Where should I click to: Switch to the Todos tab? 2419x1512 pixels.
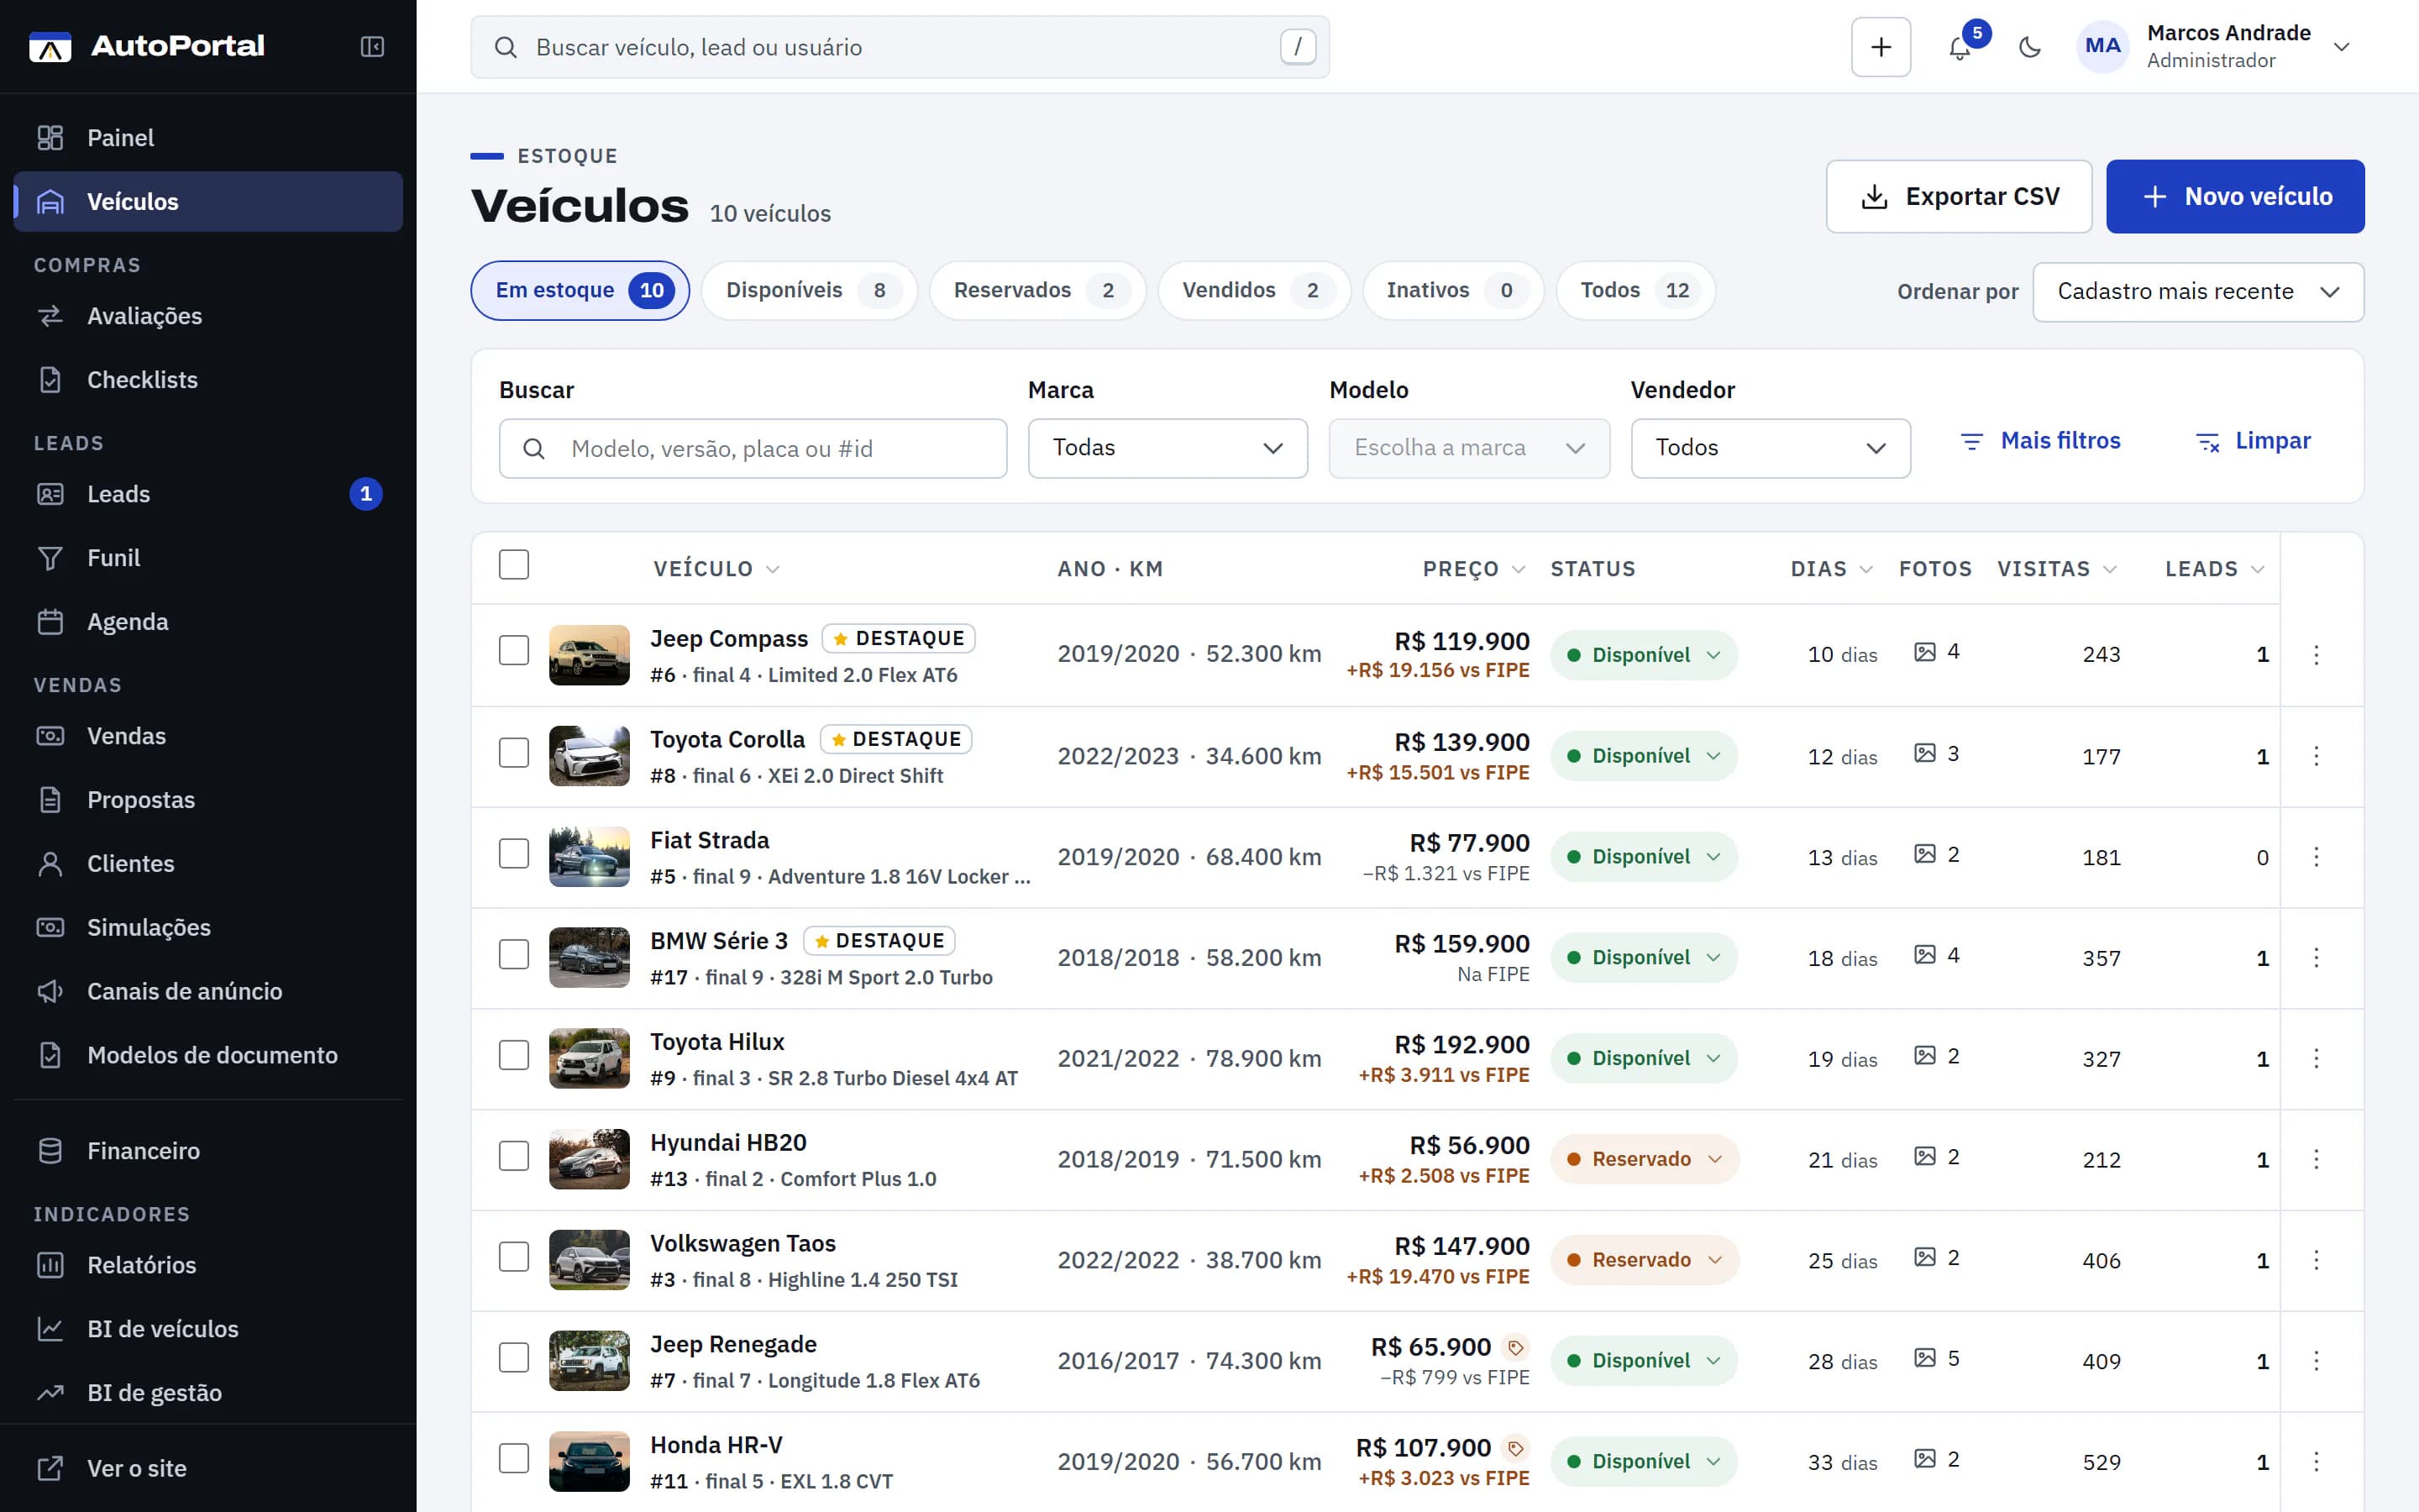click(1635, 291)
